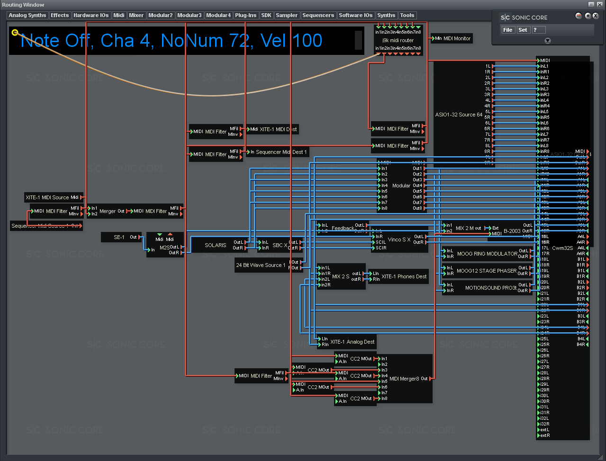The height and width of the screenshot is (461, 606).
Task: Select the Modular module
Action: click(x=401, y=186)
